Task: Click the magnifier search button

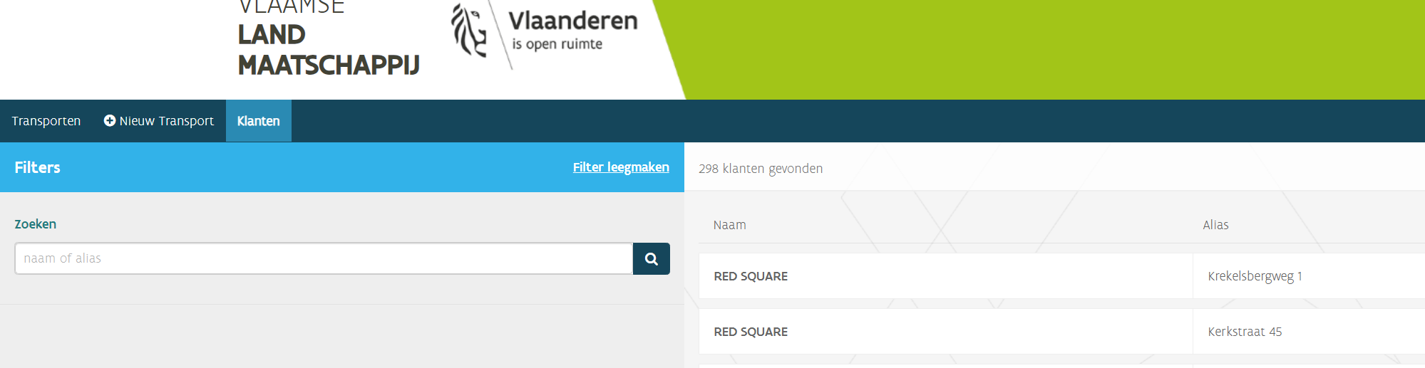Action: click(651, 258)
